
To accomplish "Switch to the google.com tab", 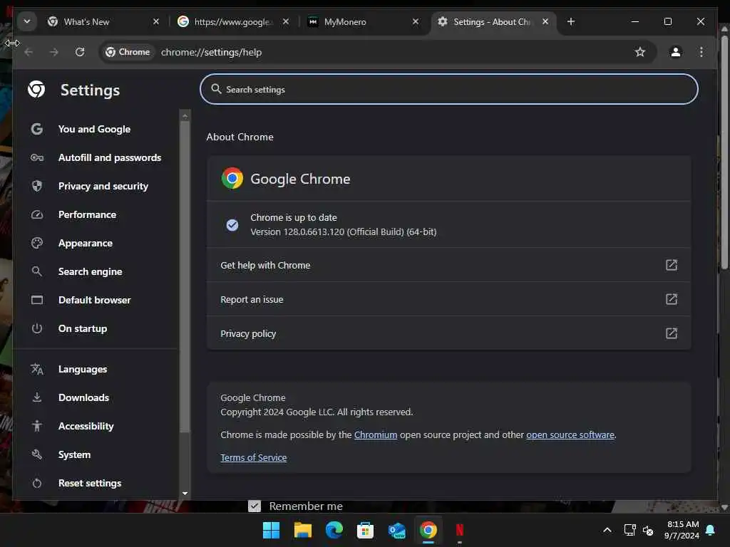I will (x=234, y=22).
